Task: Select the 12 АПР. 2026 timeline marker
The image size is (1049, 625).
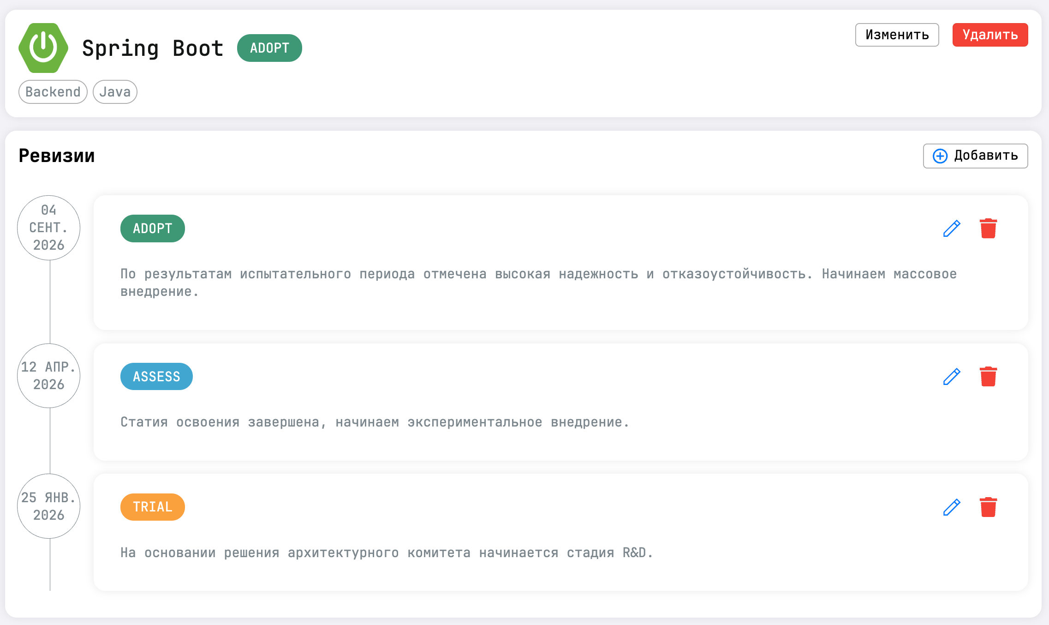Action: click(x=49, y=376)
